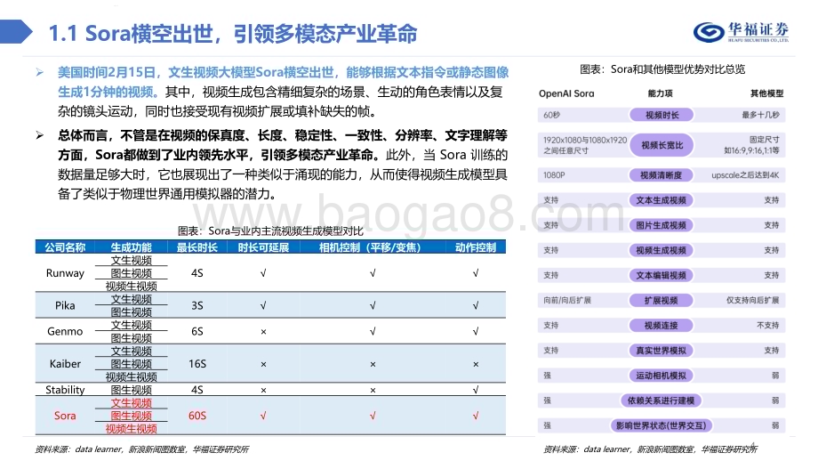Click Sora's red "60S" duration value
Screen dimensions: 818x461
197,417
